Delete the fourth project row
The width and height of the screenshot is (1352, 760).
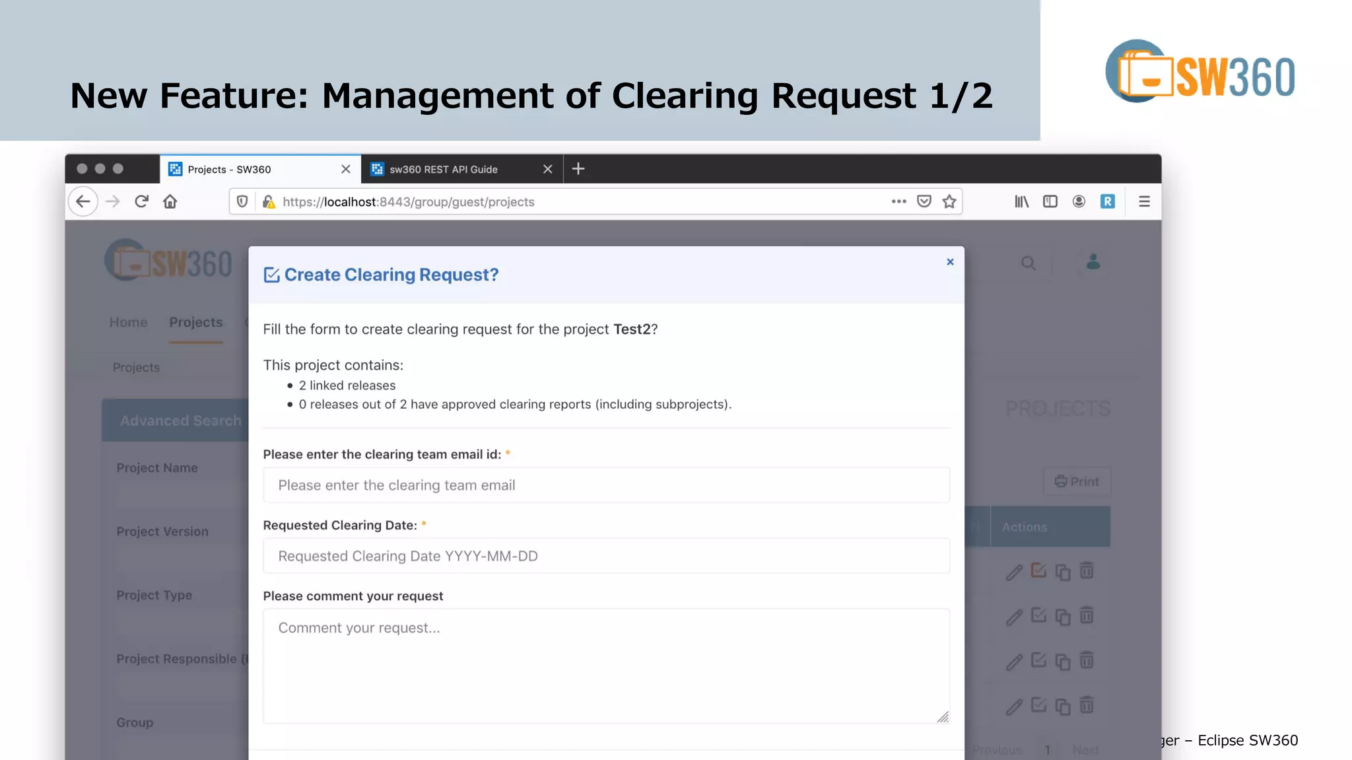[x=1087, y=705]
